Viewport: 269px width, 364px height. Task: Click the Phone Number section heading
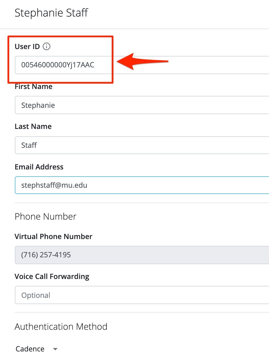coord(45,217)
